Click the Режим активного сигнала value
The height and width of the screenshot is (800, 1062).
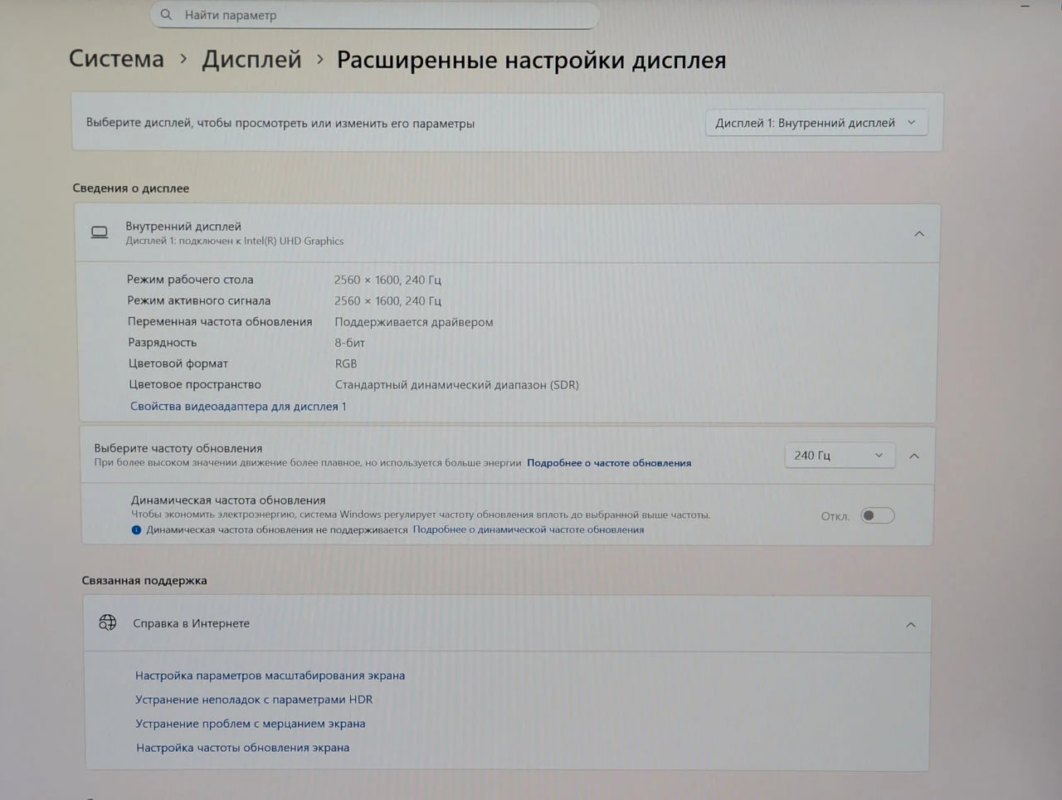[387, 300]
